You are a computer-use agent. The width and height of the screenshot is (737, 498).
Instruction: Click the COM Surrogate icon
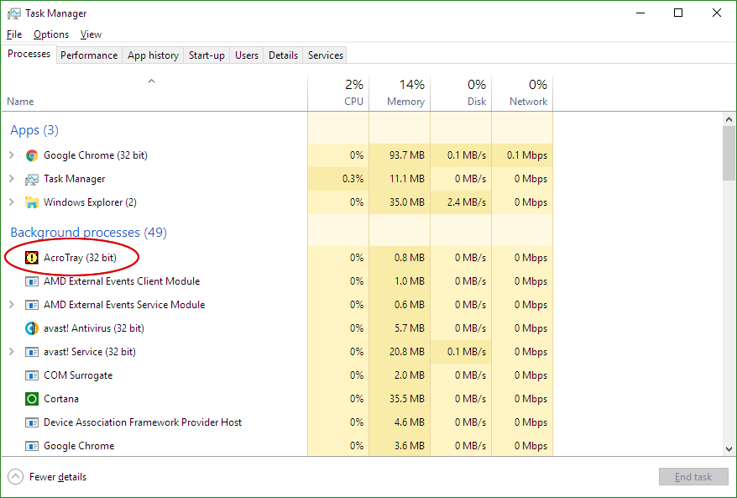click(x=32, y=375)
